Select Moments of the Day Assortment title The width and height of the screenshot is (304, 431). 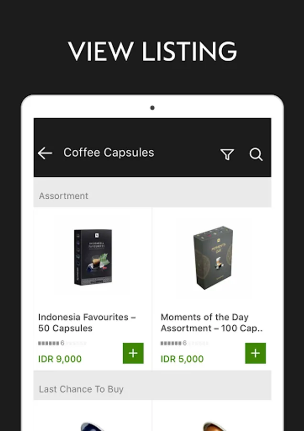(212, 322)
